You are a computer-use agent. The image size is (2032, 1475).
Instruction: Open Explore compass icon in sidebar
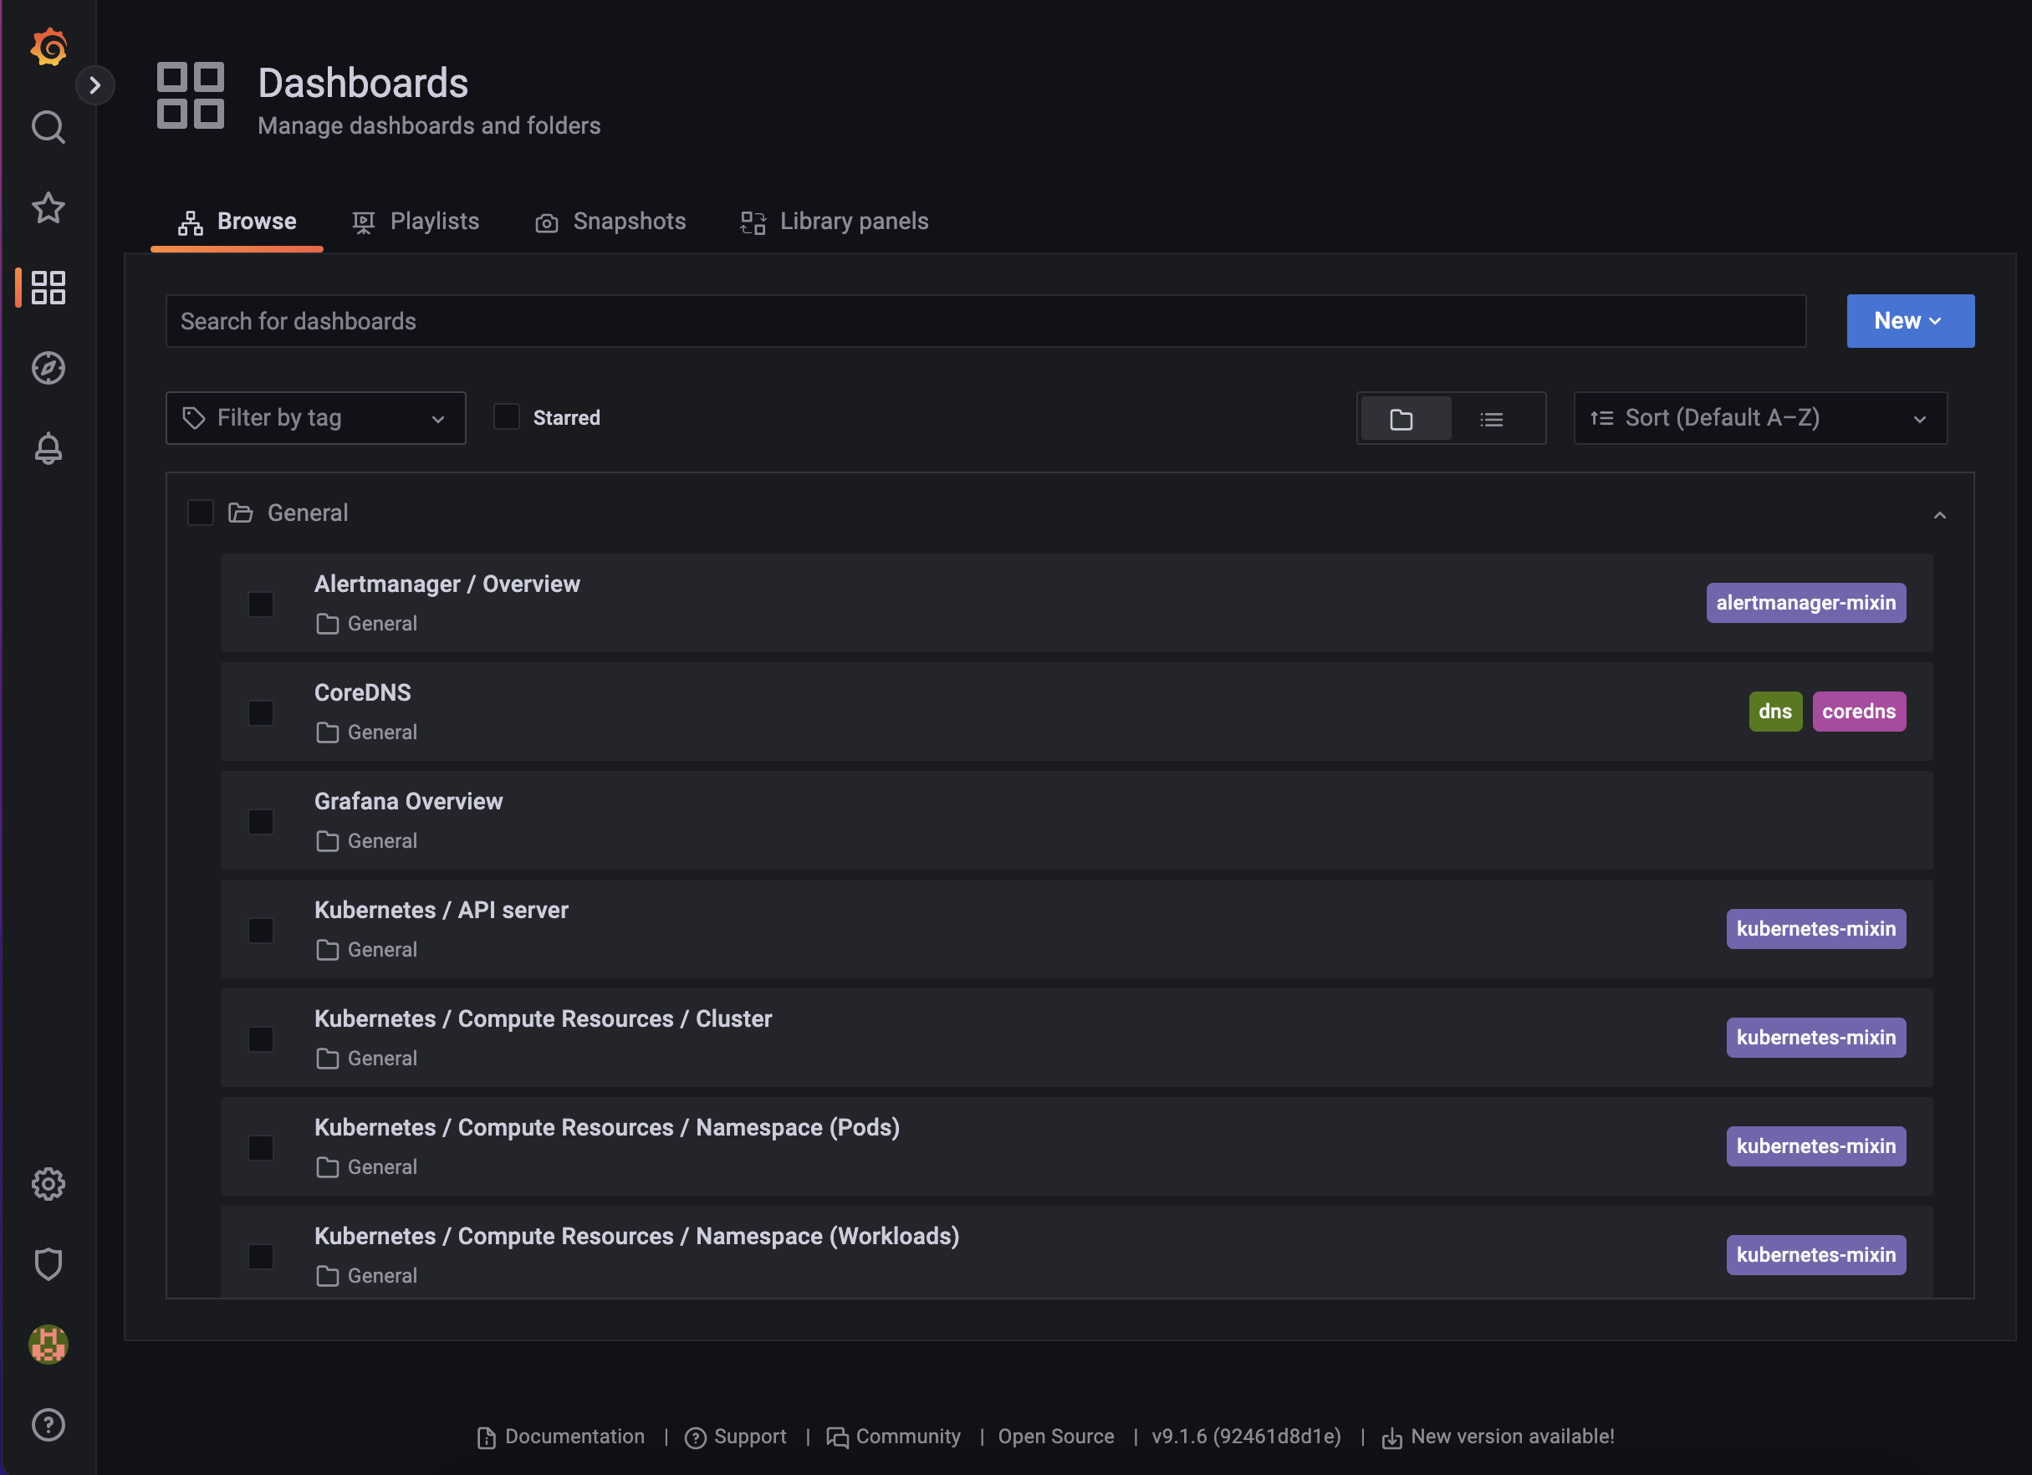pos(48,367)
